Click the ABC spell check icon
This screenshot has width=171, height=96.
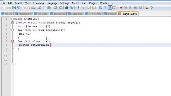coord(151,7)
